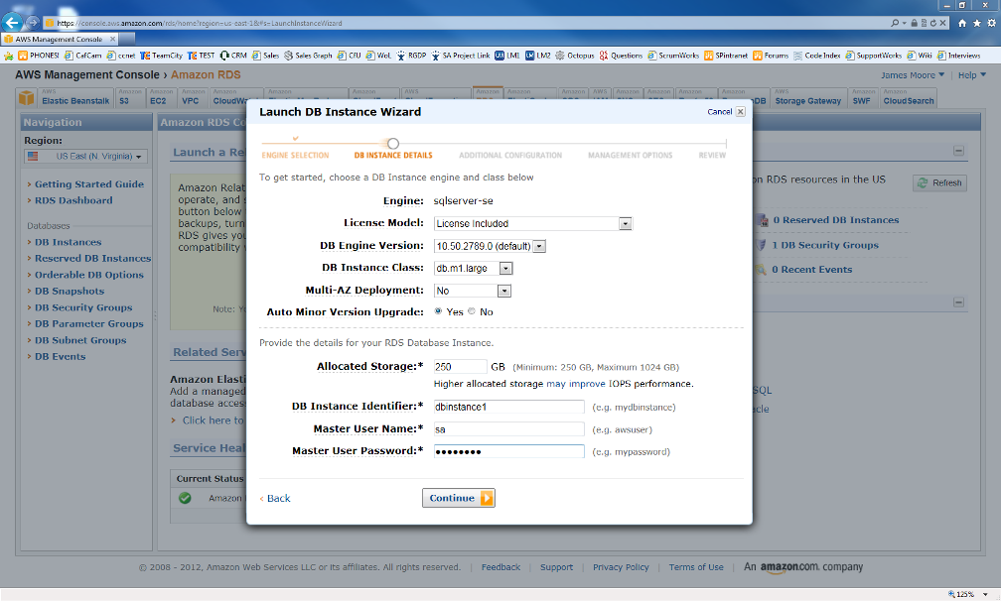
Task: Click the address bar refresh icon
Action: point(933,23)
